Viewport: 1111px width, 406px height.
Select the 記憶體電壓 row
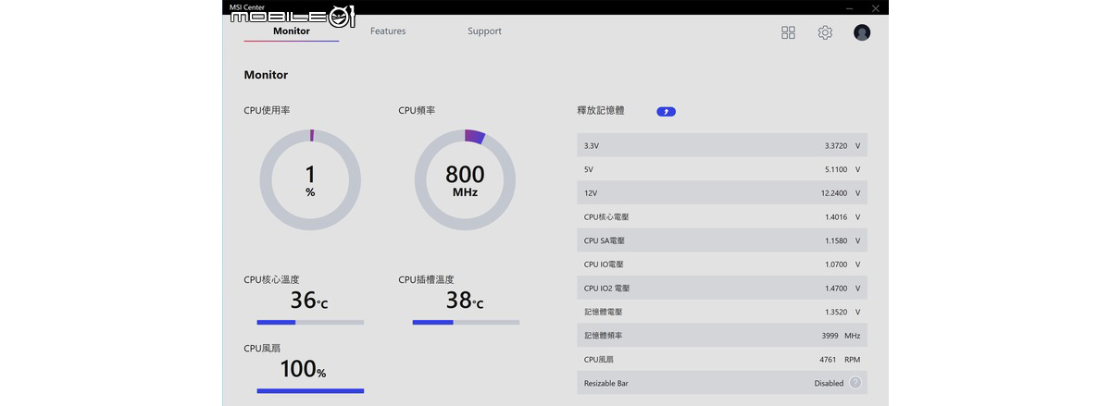[722, 312]
